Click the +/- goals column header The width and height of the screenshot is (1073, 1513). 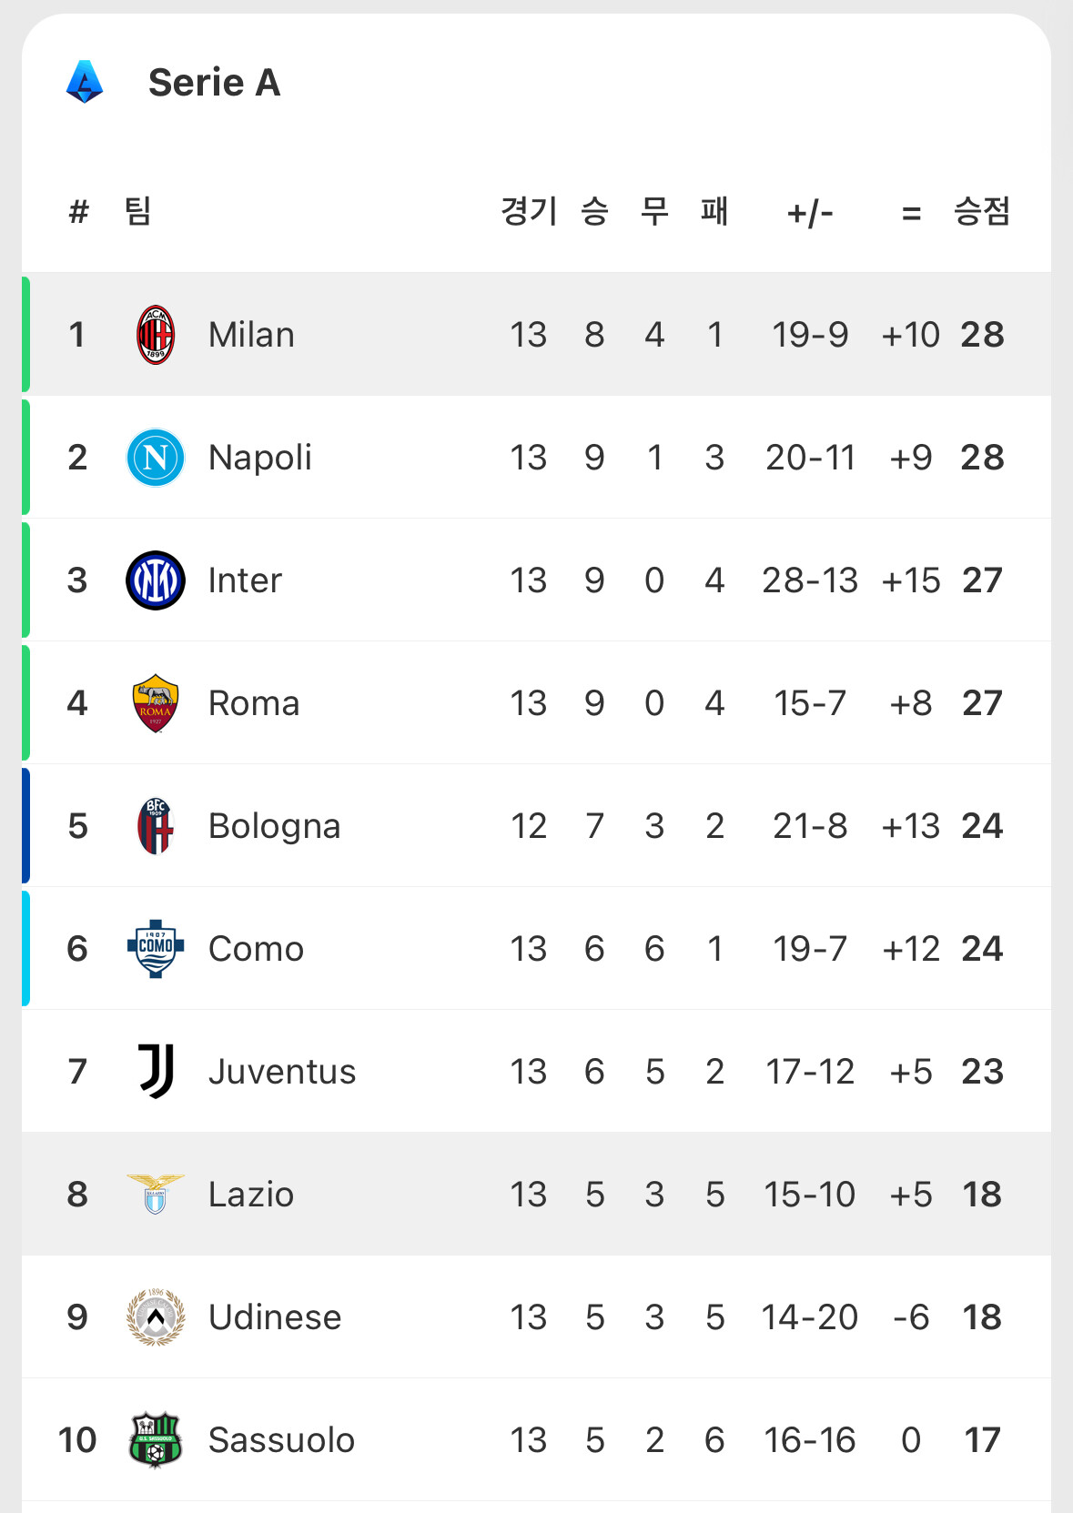[x=810, y=214]
